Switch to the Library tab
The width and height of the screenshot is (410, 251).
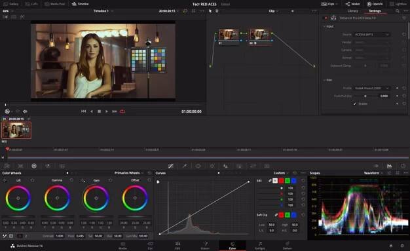(x=352, y=11)
